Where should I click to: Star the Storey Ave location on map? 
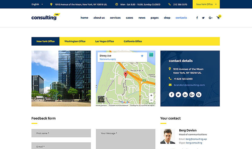click(x=142, y=56)
